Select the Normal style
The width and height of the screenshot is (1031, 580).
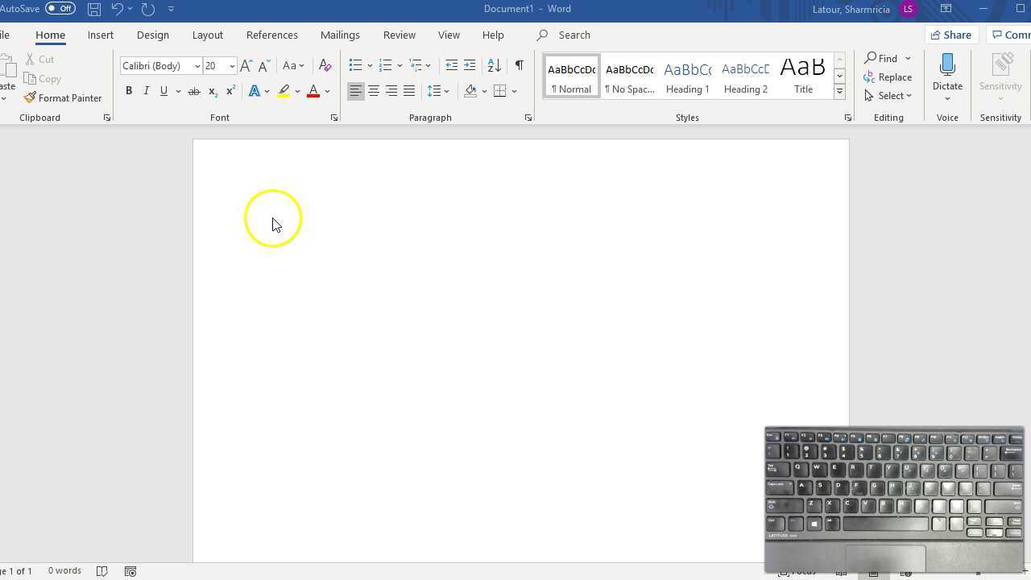point(571,77)
